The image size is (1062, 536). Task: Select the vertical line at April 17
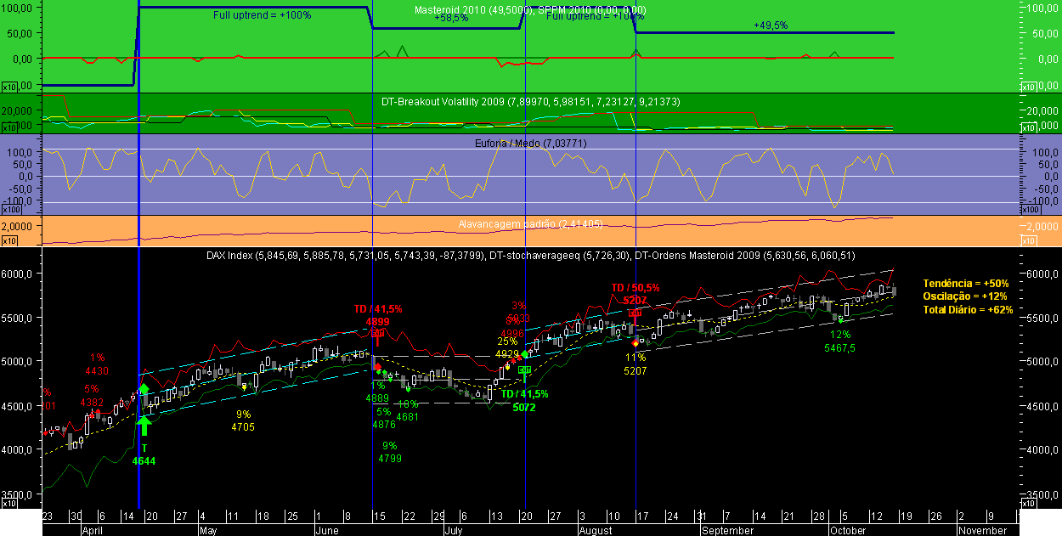(x=138, y=255)
